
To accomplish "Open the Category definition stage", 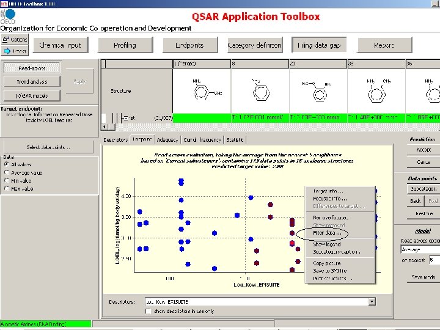I will pos(254,45).
